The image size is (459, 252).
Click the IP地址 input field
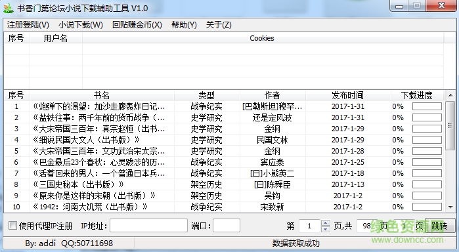(x=148, y=225)
